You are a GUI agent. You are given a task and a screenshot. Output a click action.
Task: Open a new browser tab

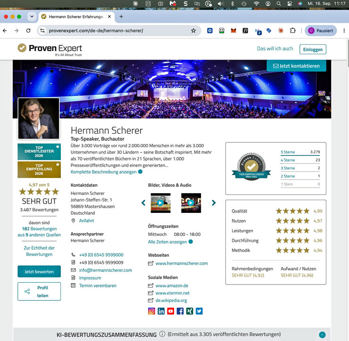pyautogui.click(x=121, y=16)
